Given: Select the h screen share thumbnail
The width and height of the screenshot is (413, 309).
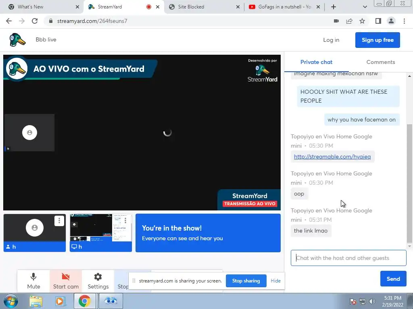Looking at the screenshot, I should point(100,233).
